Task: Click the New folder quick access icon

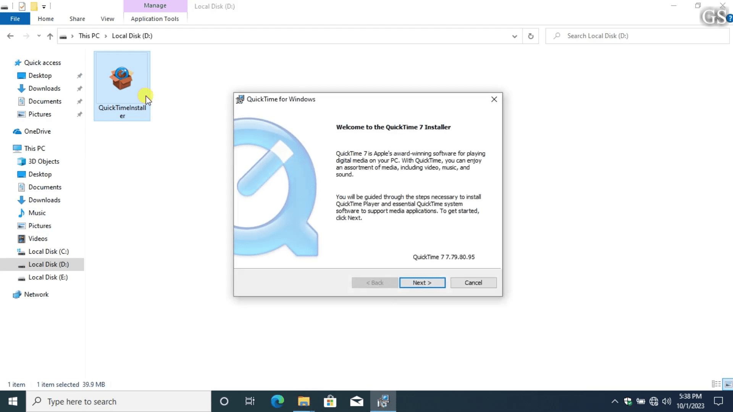Action: pyautogui.click(x=34, y=6)
